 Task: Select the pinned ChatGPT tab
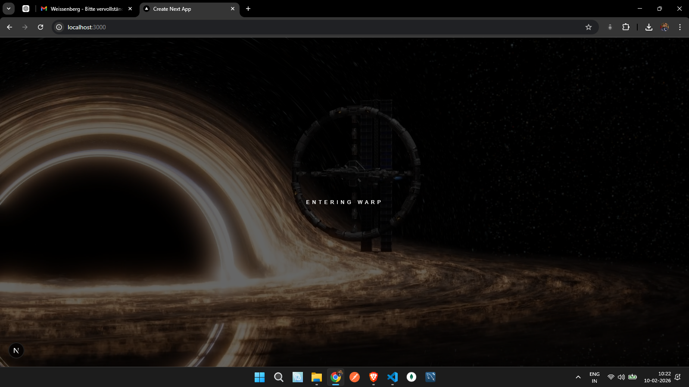point(26,9)
